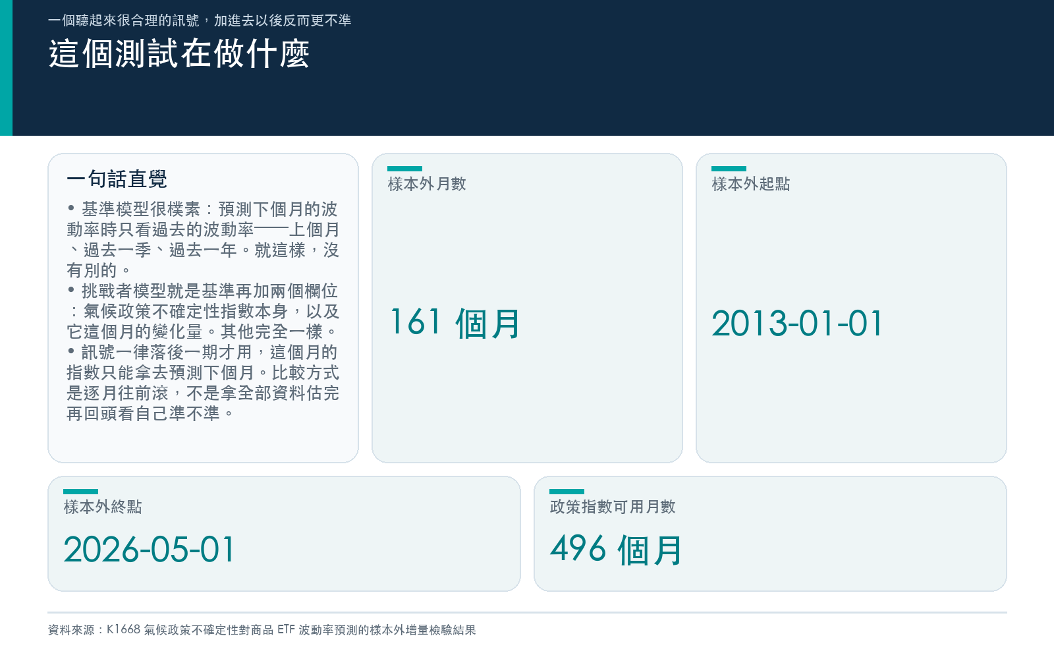Select the bullet starting with 訊號一律落後一期

(x=203, y=383)
